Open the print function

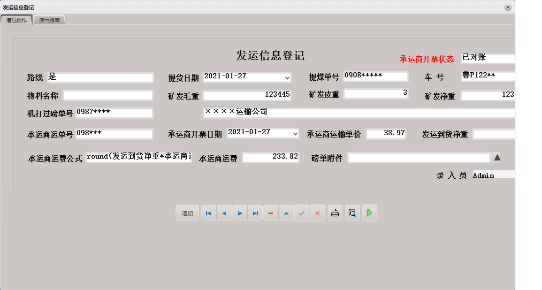pyautogui.click(x=335, y=213)
